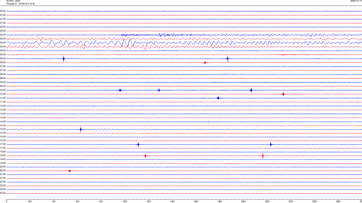Click the red spike on the 10:30 trace
The image size is (362, 203).
pos(283,94)
